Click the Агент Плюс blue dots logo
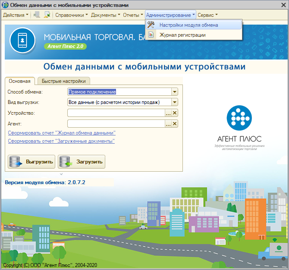Screen dimensions: 289x270 pyautogui.click(x=239, y=118)
